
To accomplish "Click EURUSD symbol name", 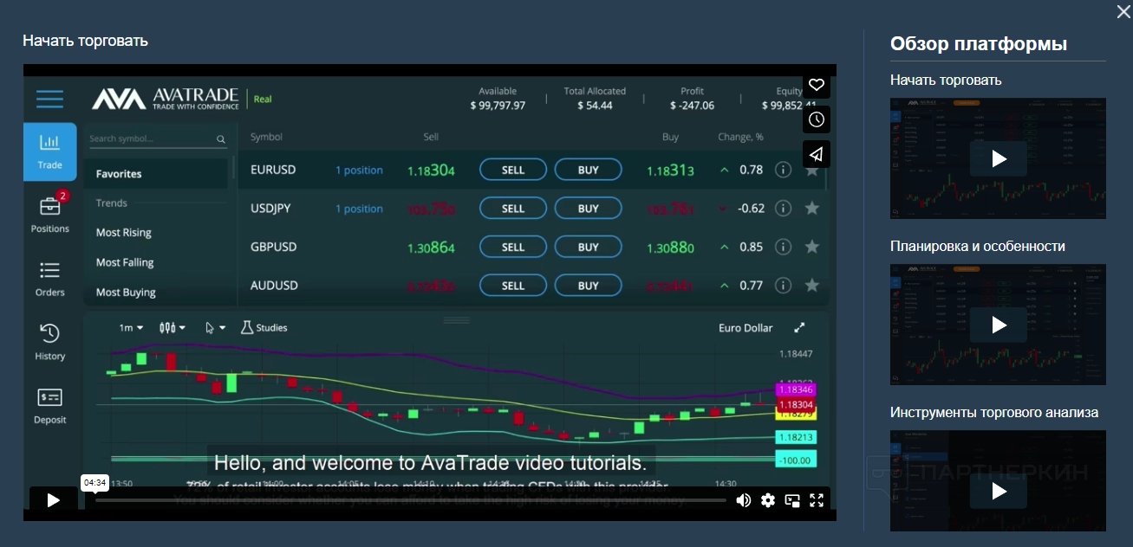I will click(273, 170).
